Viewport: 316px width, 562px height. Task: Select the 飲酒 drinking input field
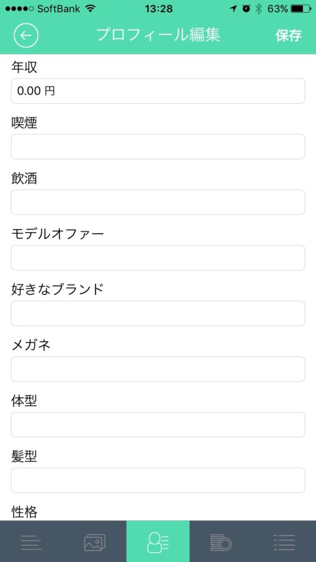(x=158, y=202)
